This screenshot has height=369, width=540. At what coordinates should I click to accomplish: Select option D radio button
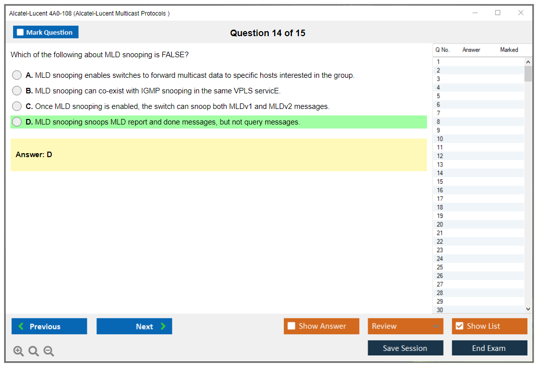pos(17,122)
